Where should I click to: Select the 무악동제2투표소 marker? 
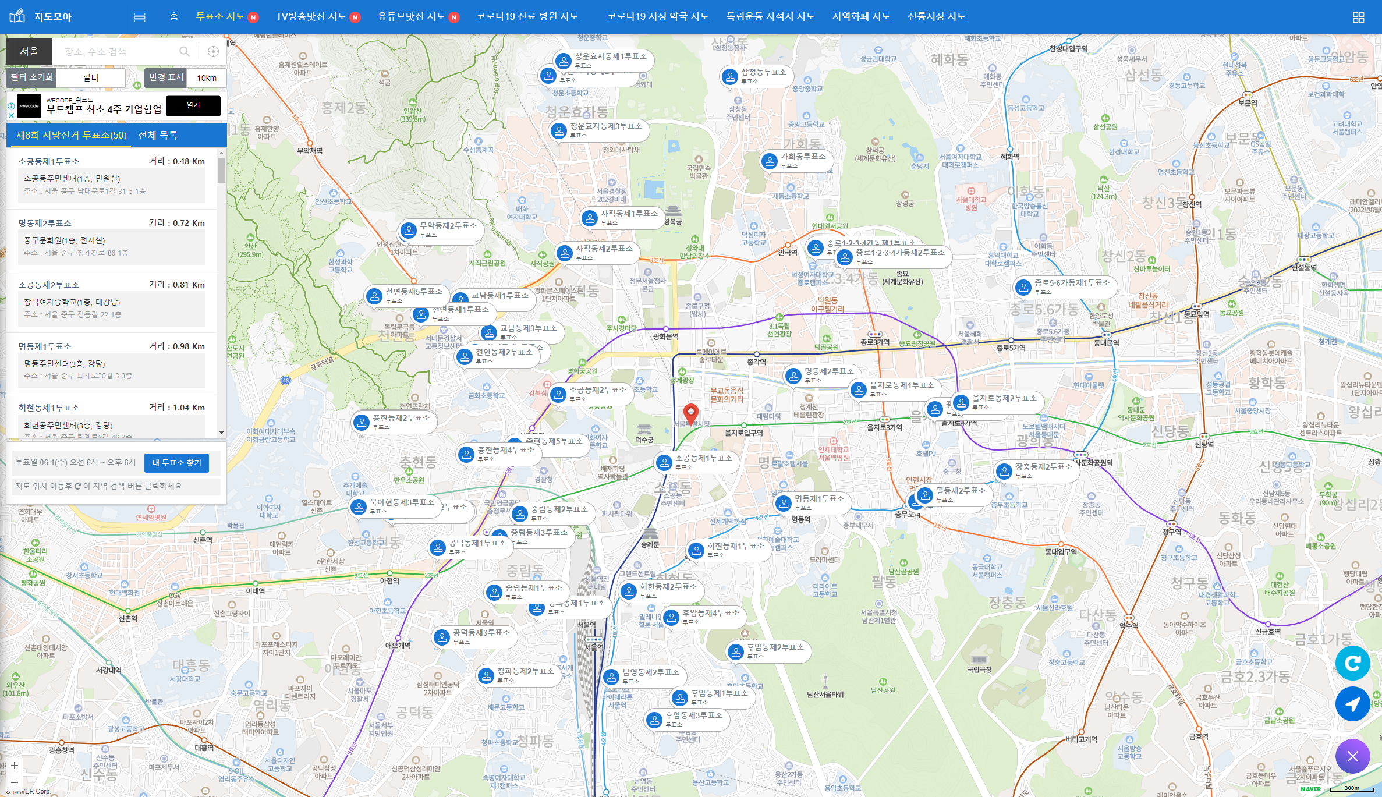coord(441,229)
